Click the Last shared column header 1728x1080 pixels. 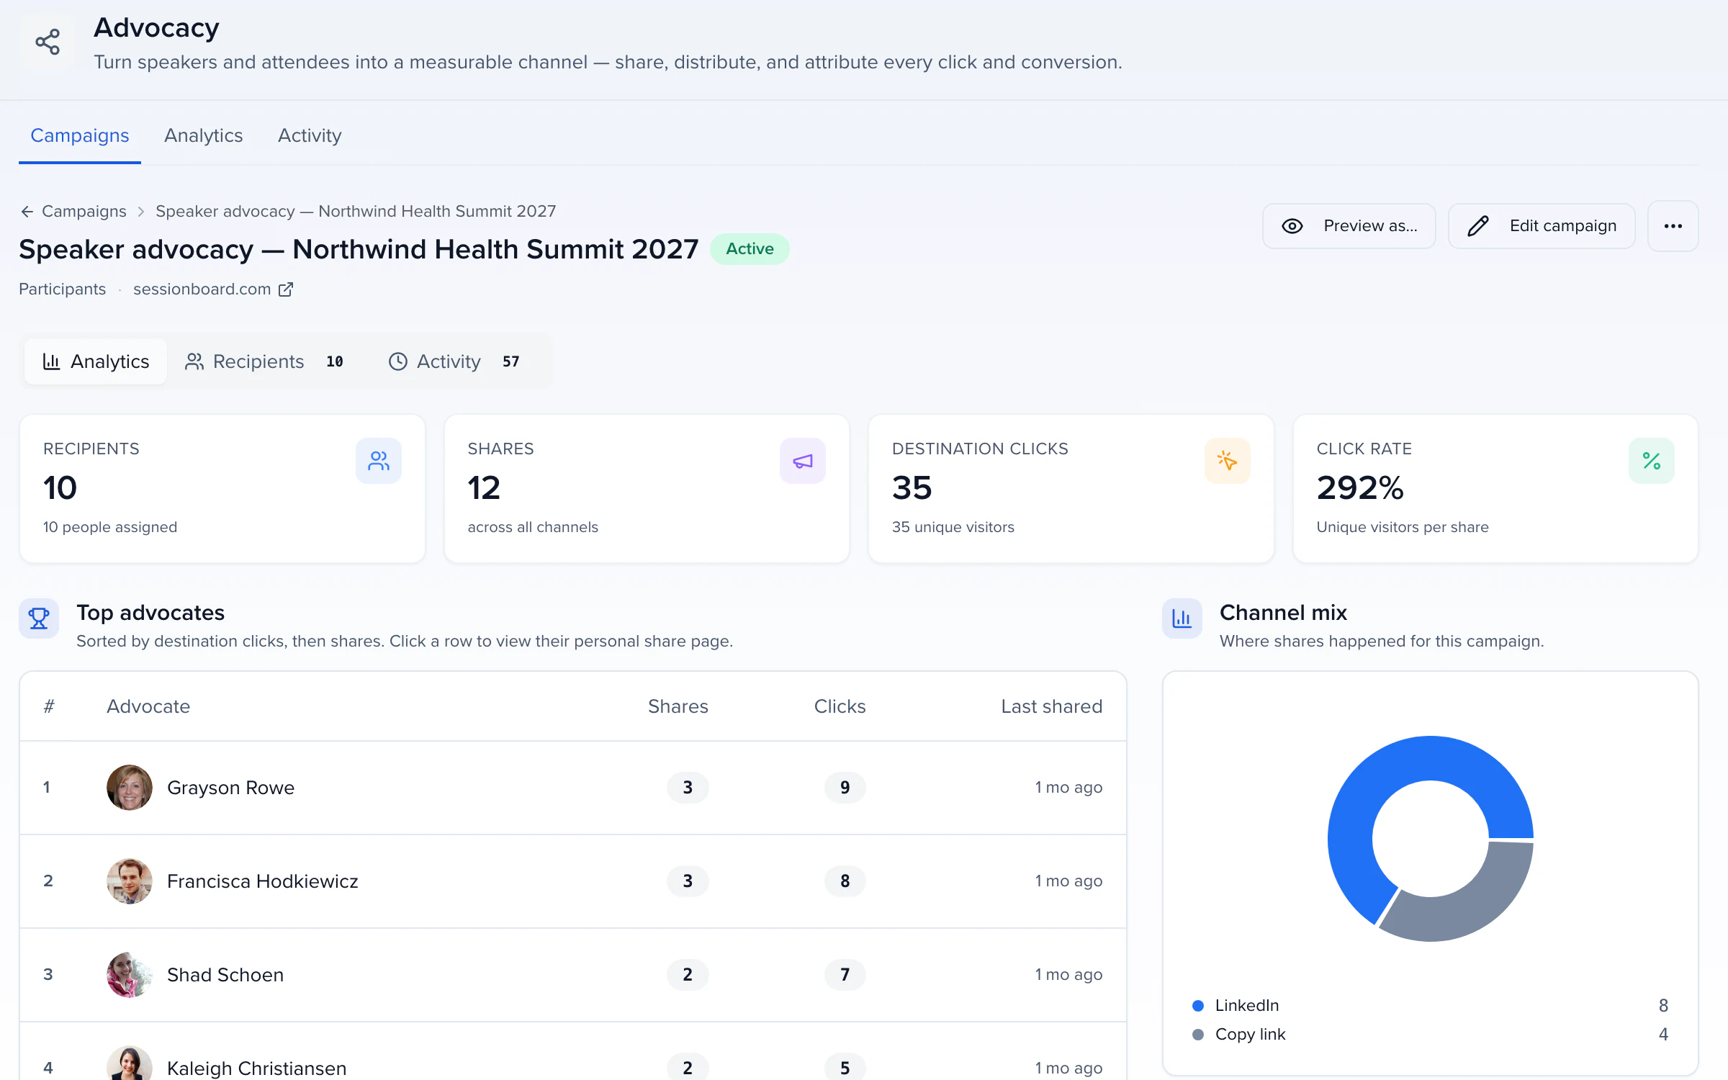pyautogui.click(x=1052, y=706)
